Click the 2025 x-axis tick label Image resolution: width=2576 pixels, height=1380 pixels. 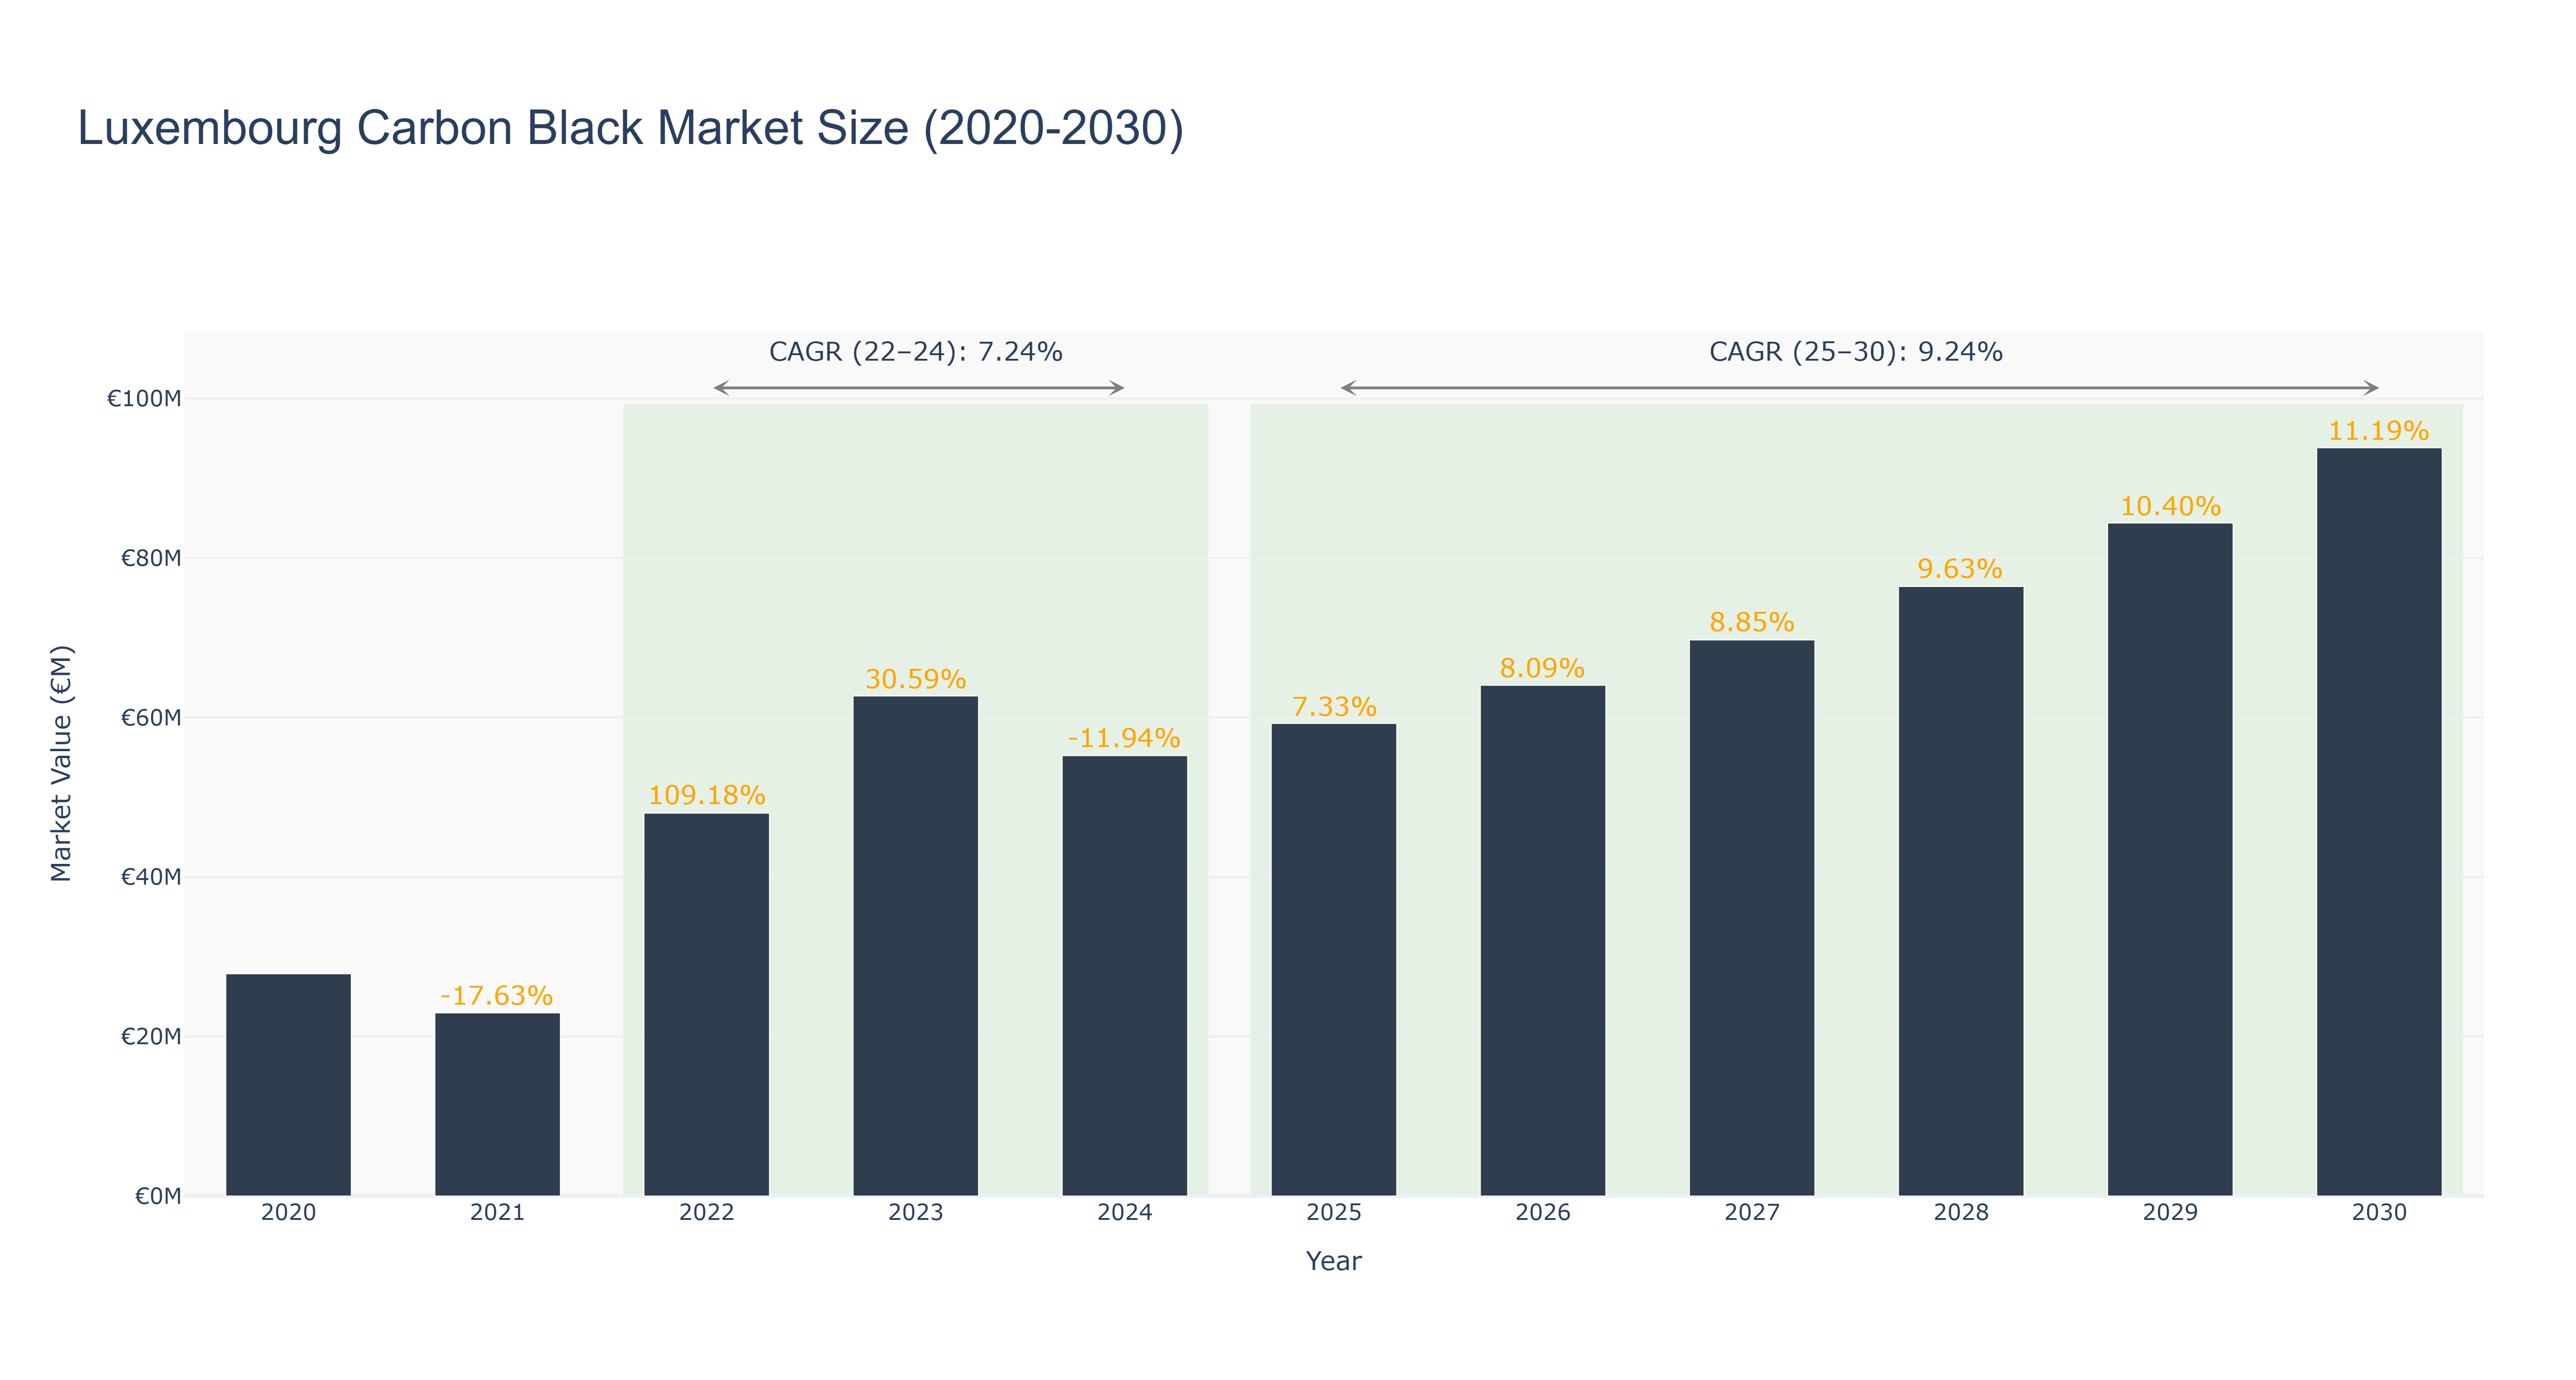[1333, 1213]
